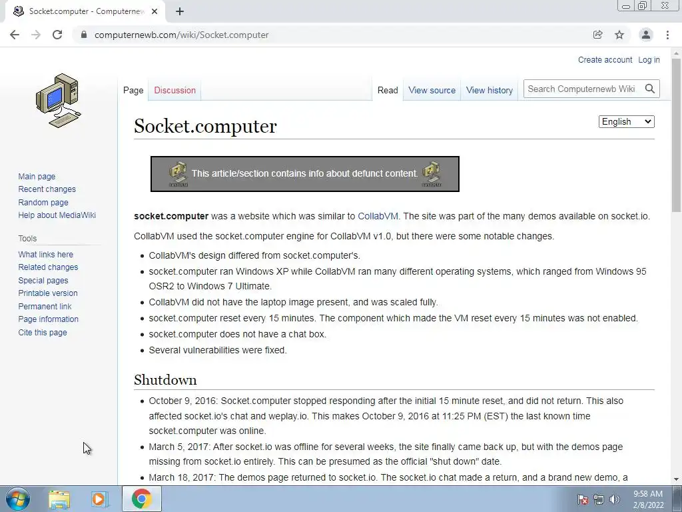Click the scrollbar up arrow
The image size is (682, 512).
point(676,53)
